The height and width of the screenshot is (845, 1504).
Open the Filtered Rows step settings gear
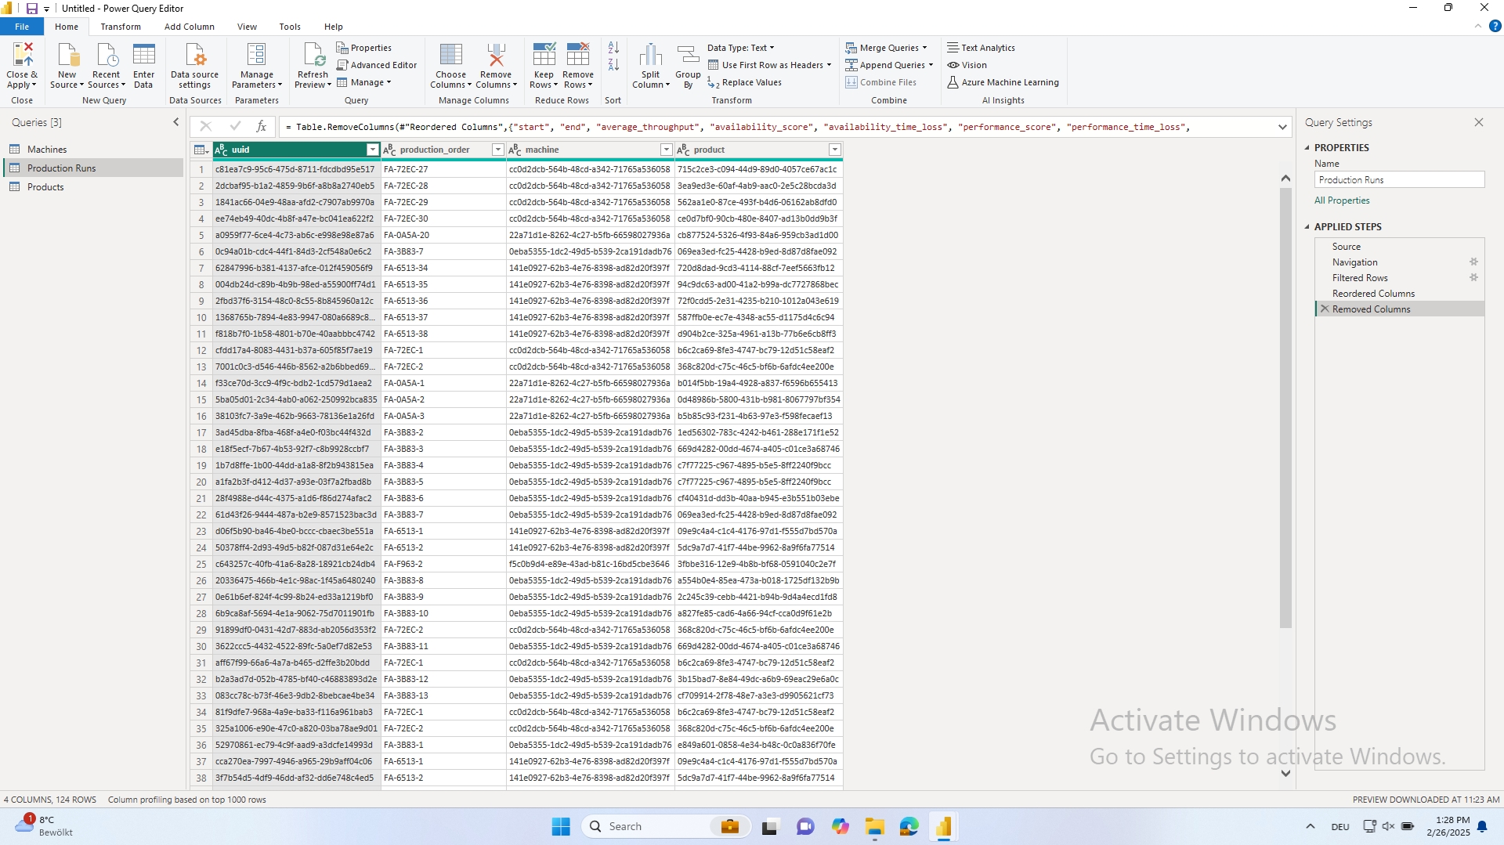click(1473, 278)
